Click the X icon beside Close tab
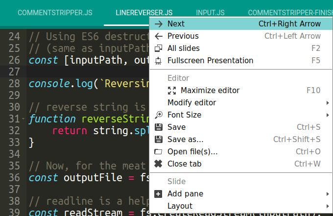This screenshot has height=216, width=333. 158,164
